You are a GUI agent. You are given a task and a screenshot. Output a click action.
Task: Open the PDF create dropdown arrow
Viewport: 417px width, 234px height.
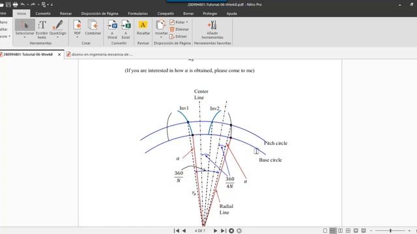(x=78, y=38)
